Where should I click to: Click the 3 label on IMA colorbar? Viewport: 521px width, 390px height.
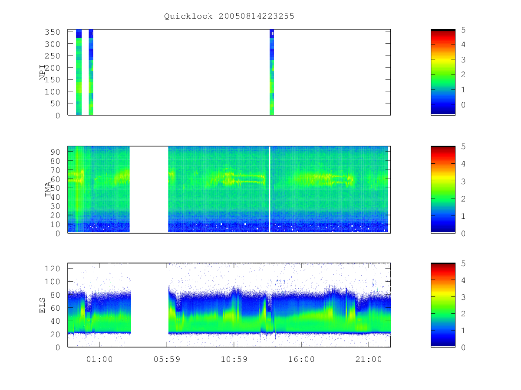pos(463,181)
